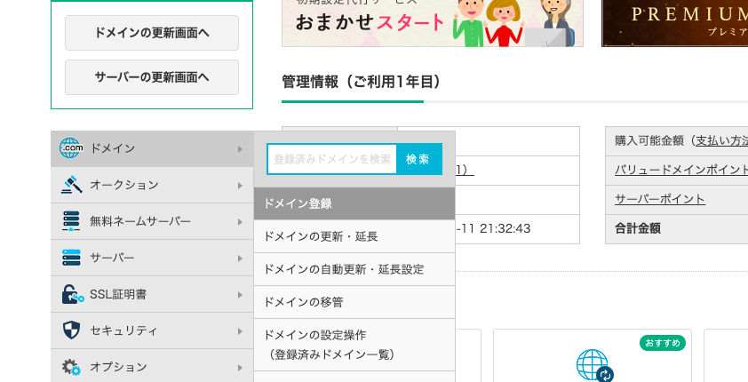This screenshot has width=748, height=382.
Task: Select ドメインの更新・延長 in submenu
Action: click(354, 236)
